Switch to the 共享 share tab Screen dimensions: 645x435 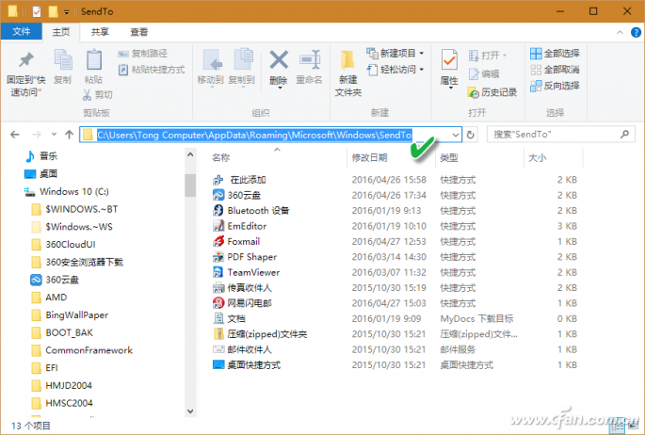(100, 32)
